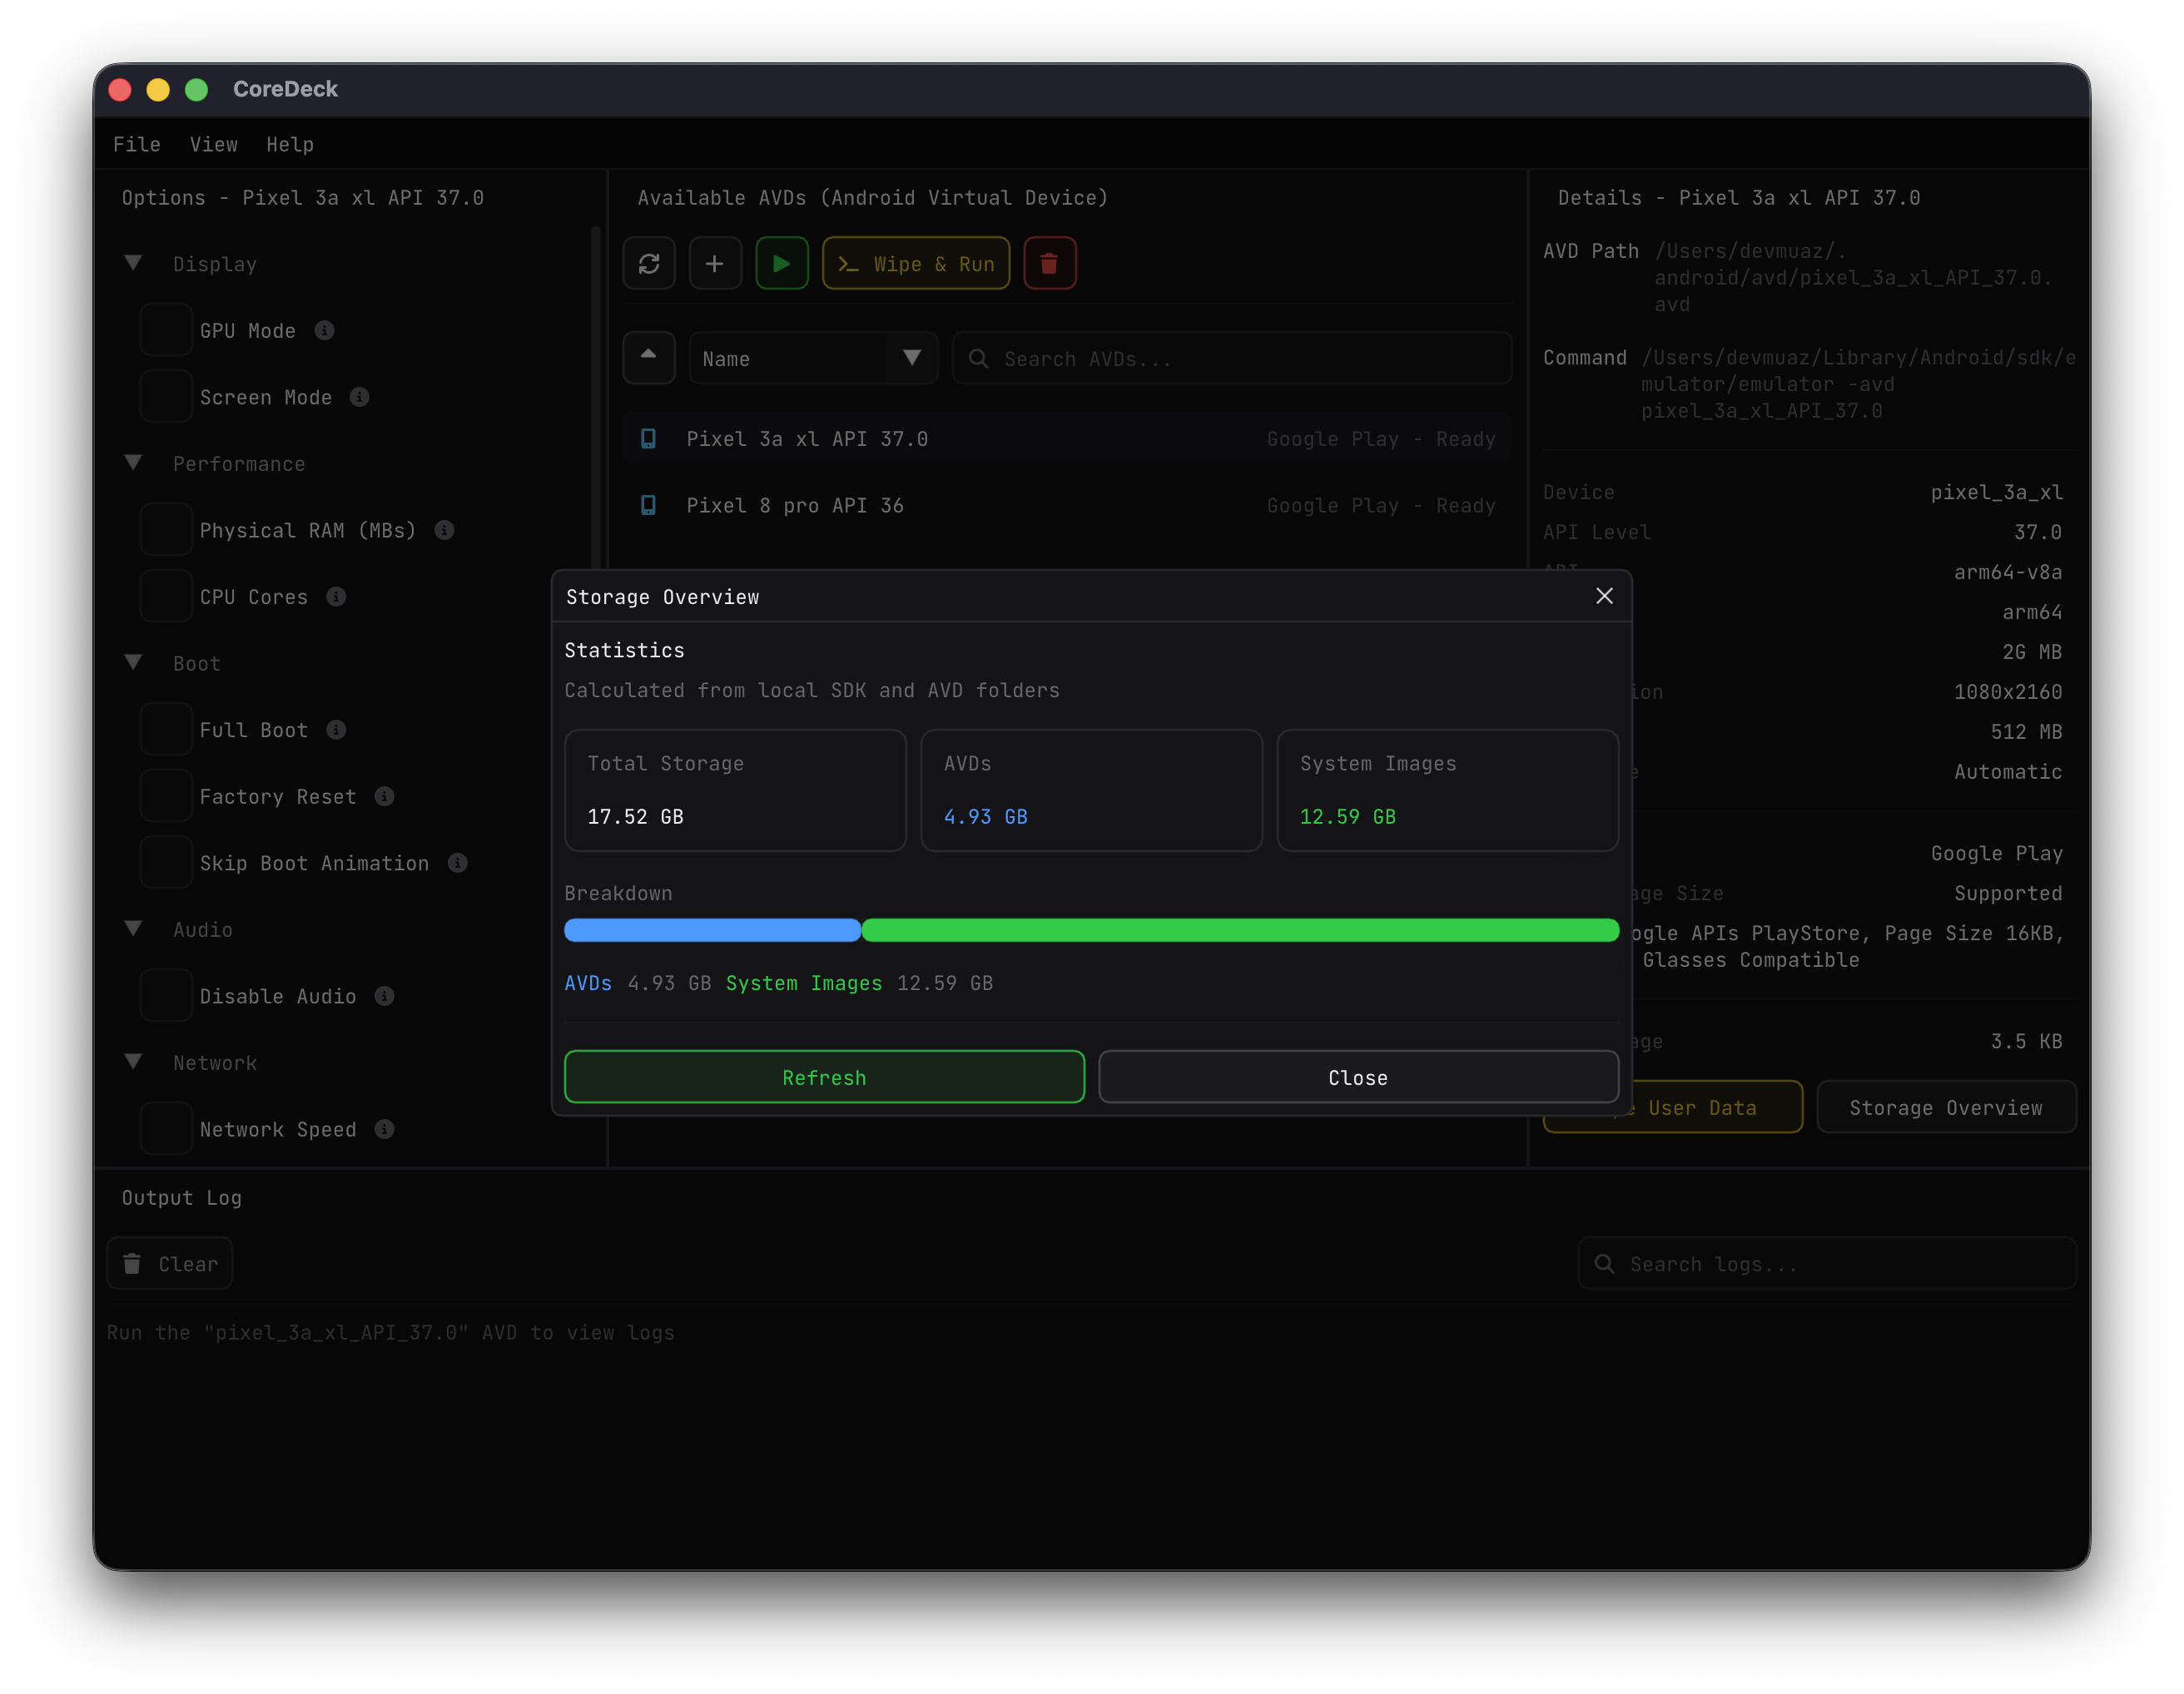Click the refresh AVD list icon
Viewport: 2184px width, 1694px height.
point(649,264)
